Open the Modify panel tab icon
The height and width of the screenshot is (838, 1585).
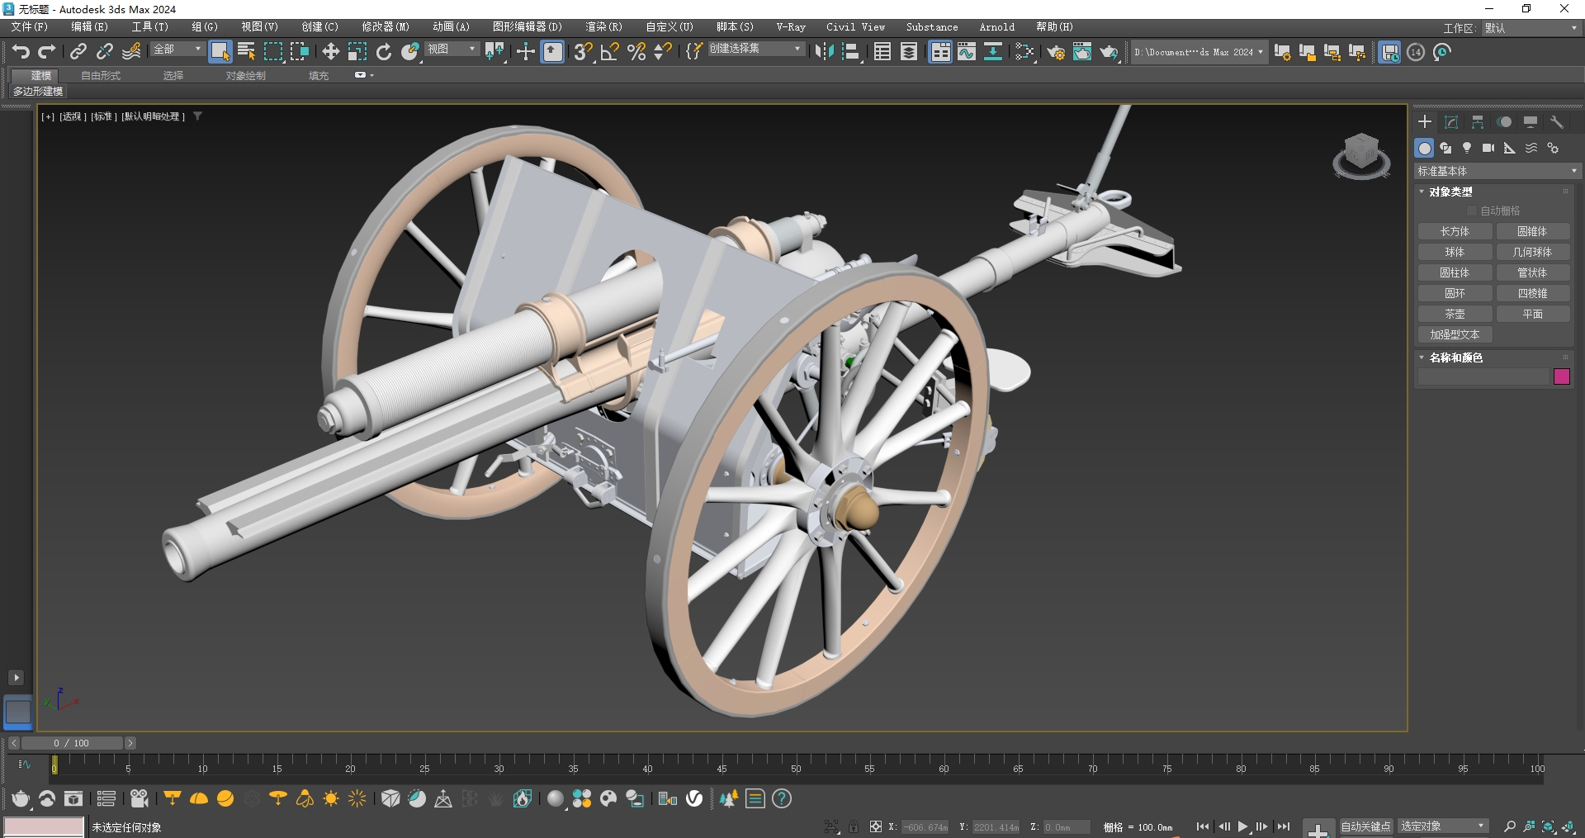1451,122
